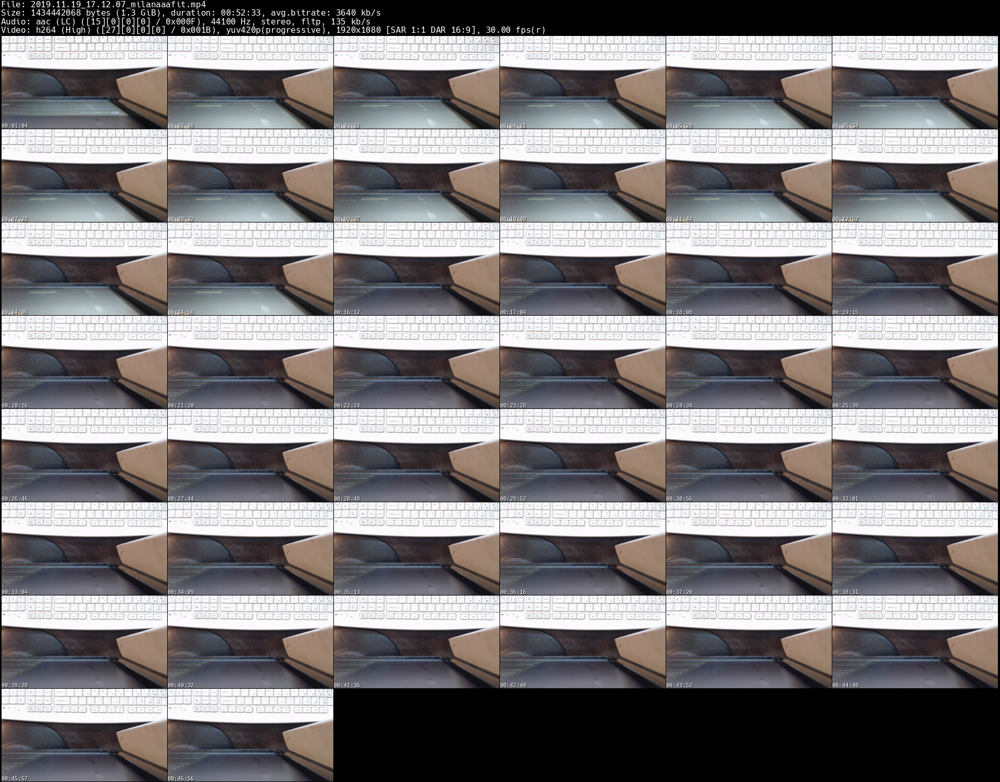Click the thumbnail marked 00:03:12

(416, 82)
